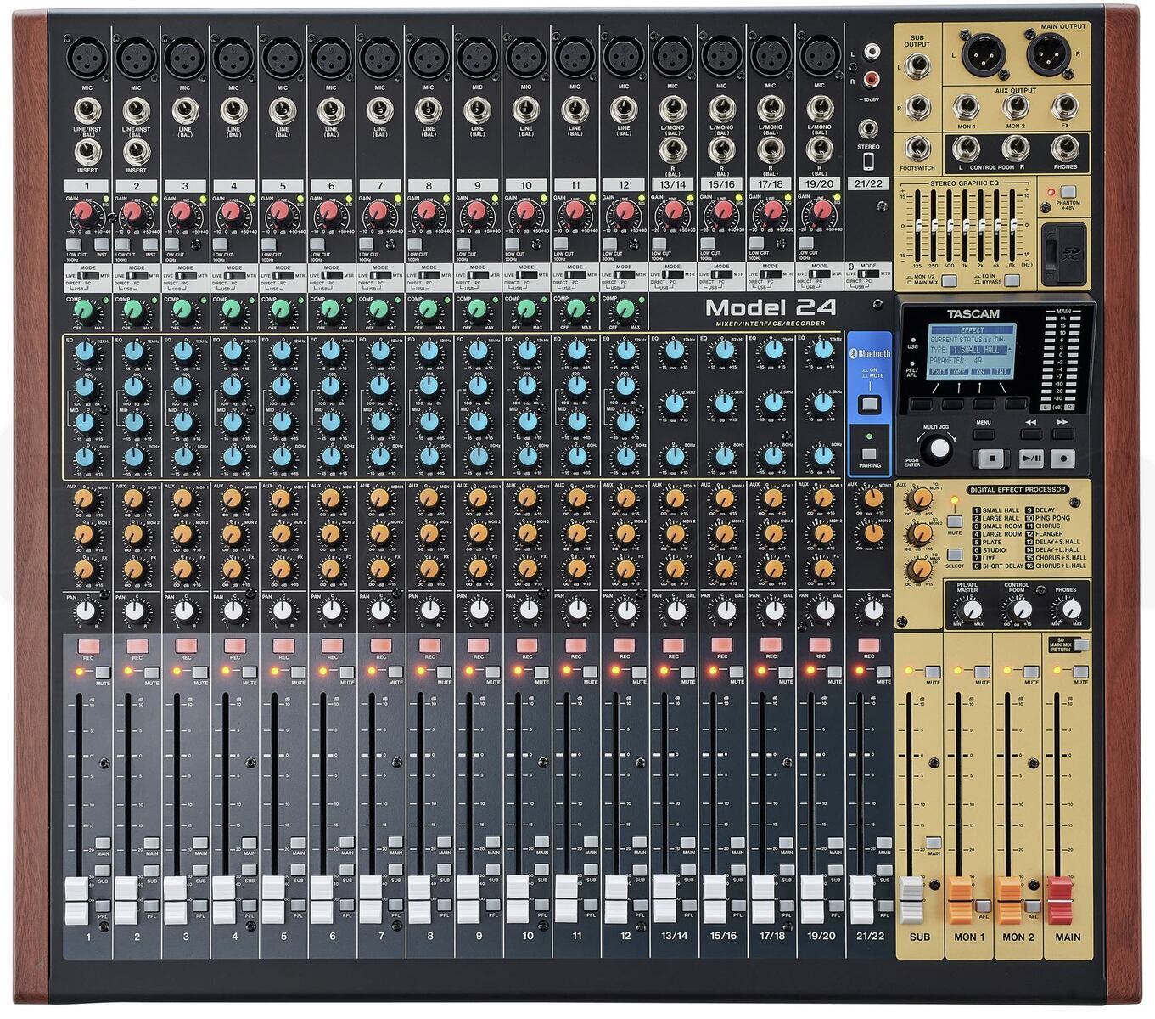Image resolution: width=1155 pixels, height=1019 pixels.
Task: Click the AUX OUTPUT FX jack
Action: [1065, 106]
